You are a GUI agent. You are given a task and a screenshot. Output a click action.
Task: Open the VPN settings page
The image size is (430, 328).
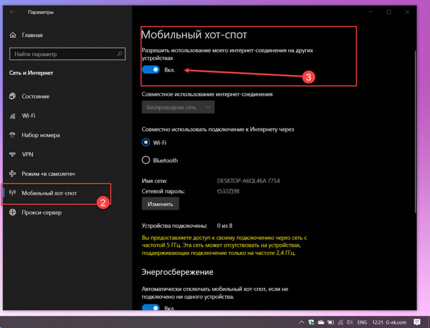click(21, 155)
